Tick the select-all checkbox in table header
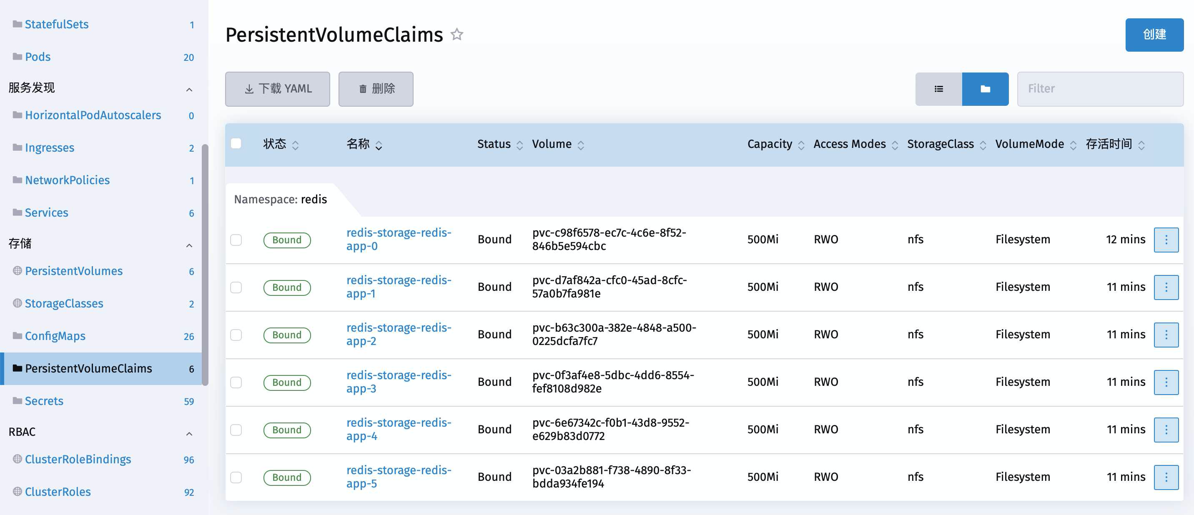This screenshot has width=1194, height=515. click(236, 144)
